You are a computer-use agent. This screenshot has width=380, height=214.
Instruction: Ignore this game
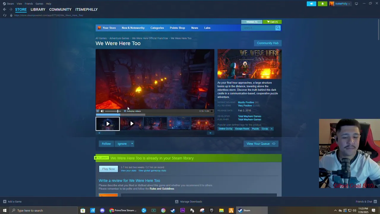point(122,144)
